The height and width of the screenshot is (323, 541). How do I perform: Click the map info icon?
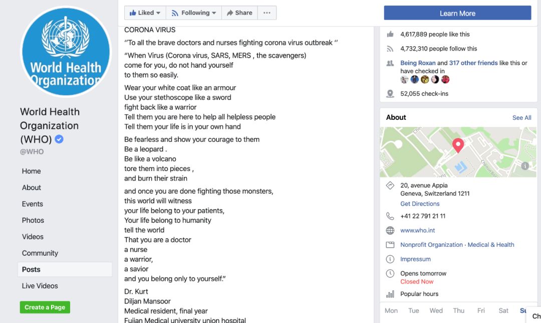(x=524, y=166)
